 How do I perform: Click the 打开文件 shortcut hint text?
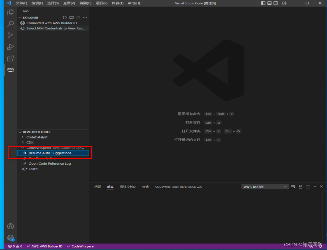[x=193, y=122]
